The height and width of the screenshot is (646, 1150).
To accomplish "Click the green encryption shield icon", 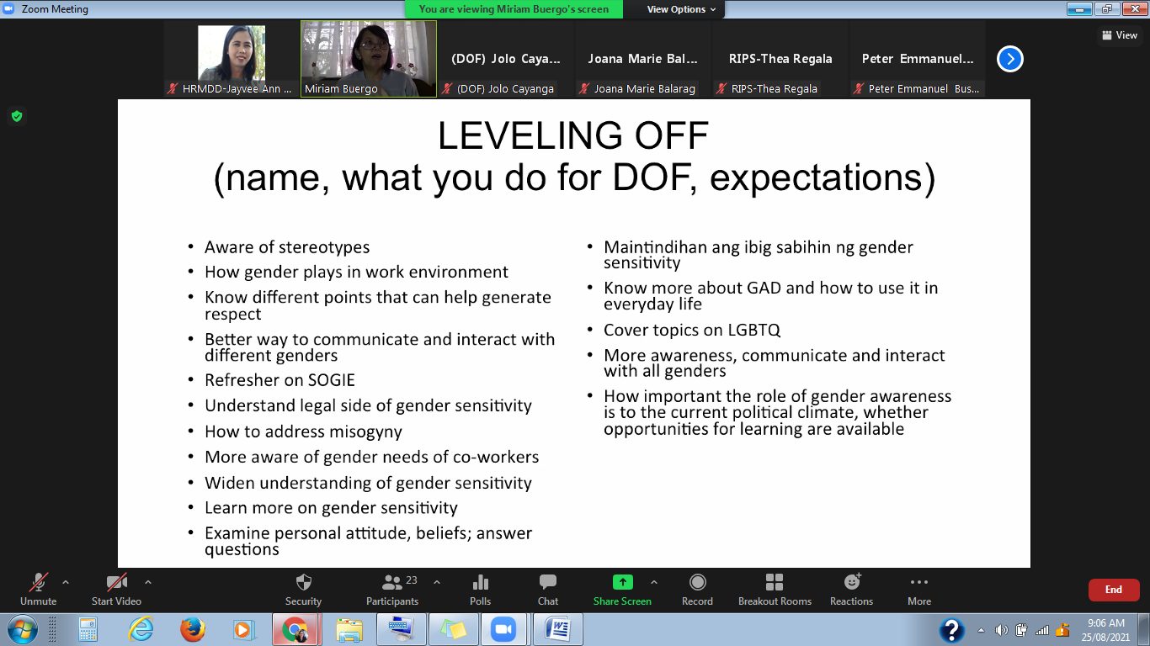I will tap(16, 116).
